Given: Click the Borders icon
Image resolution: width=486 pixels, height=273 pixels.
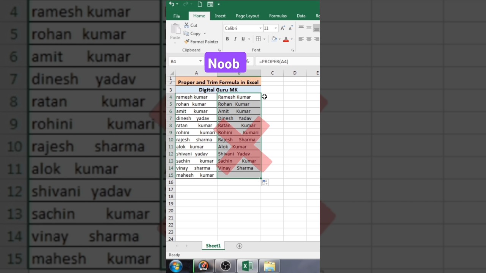Looking at the screenshot, I should 258,39.
